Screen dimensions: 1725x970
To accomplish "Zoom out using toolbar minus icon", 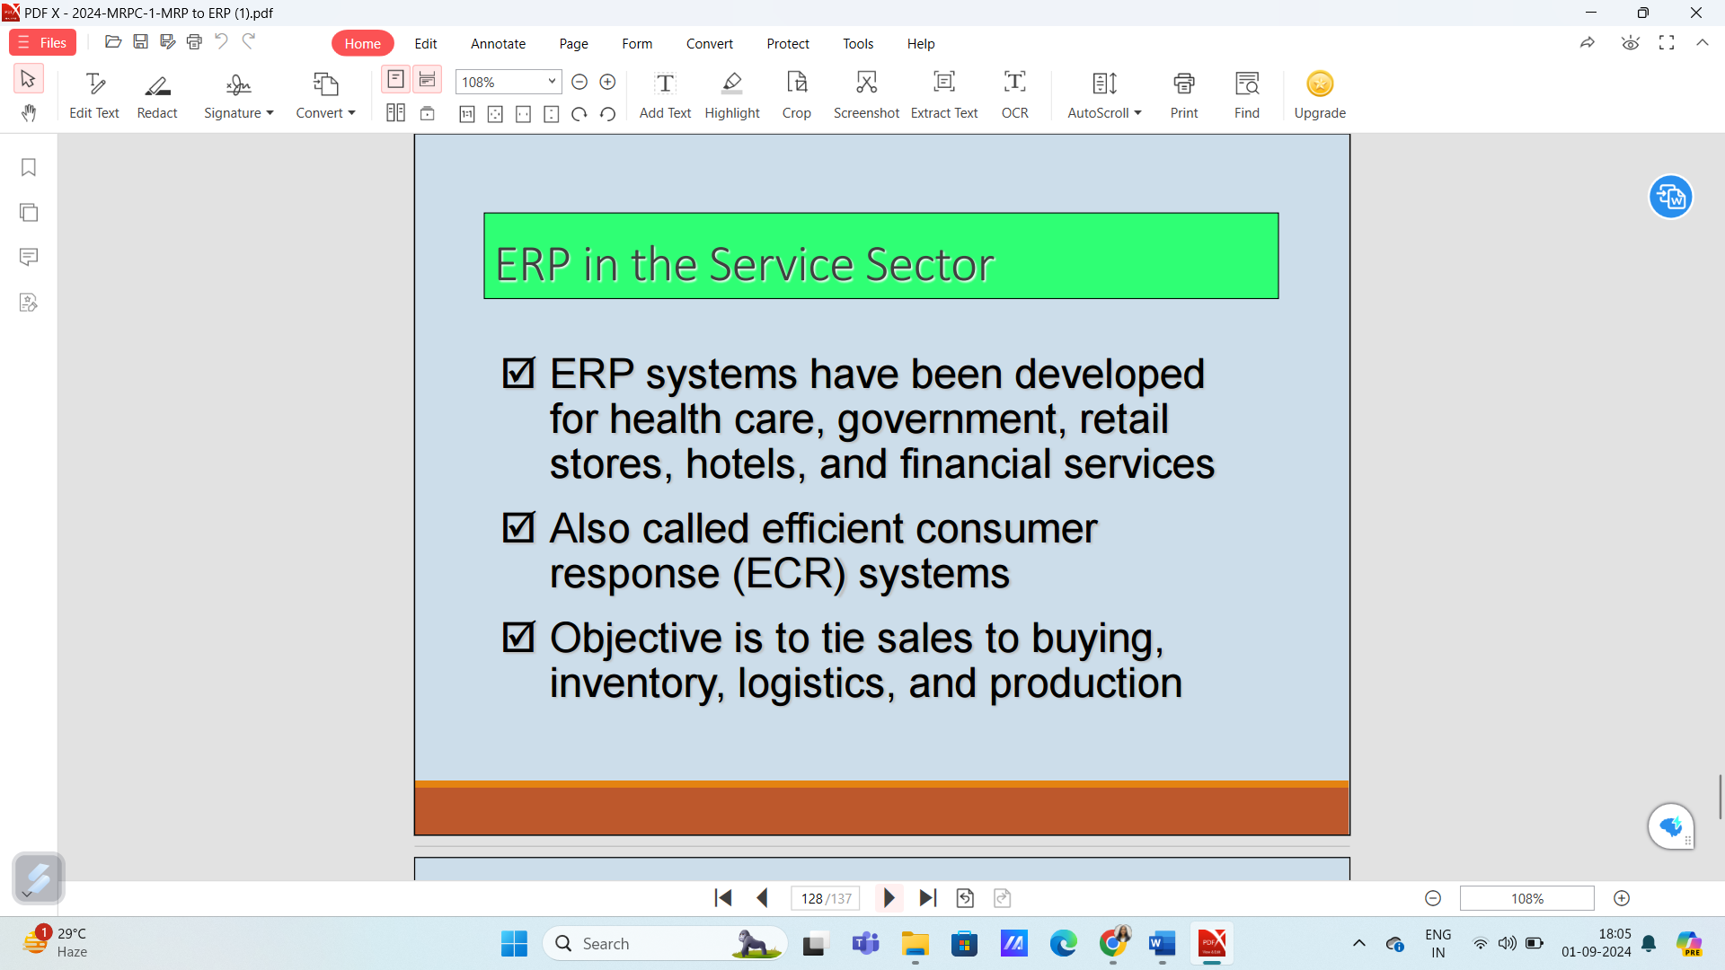I will click(579, 82).
